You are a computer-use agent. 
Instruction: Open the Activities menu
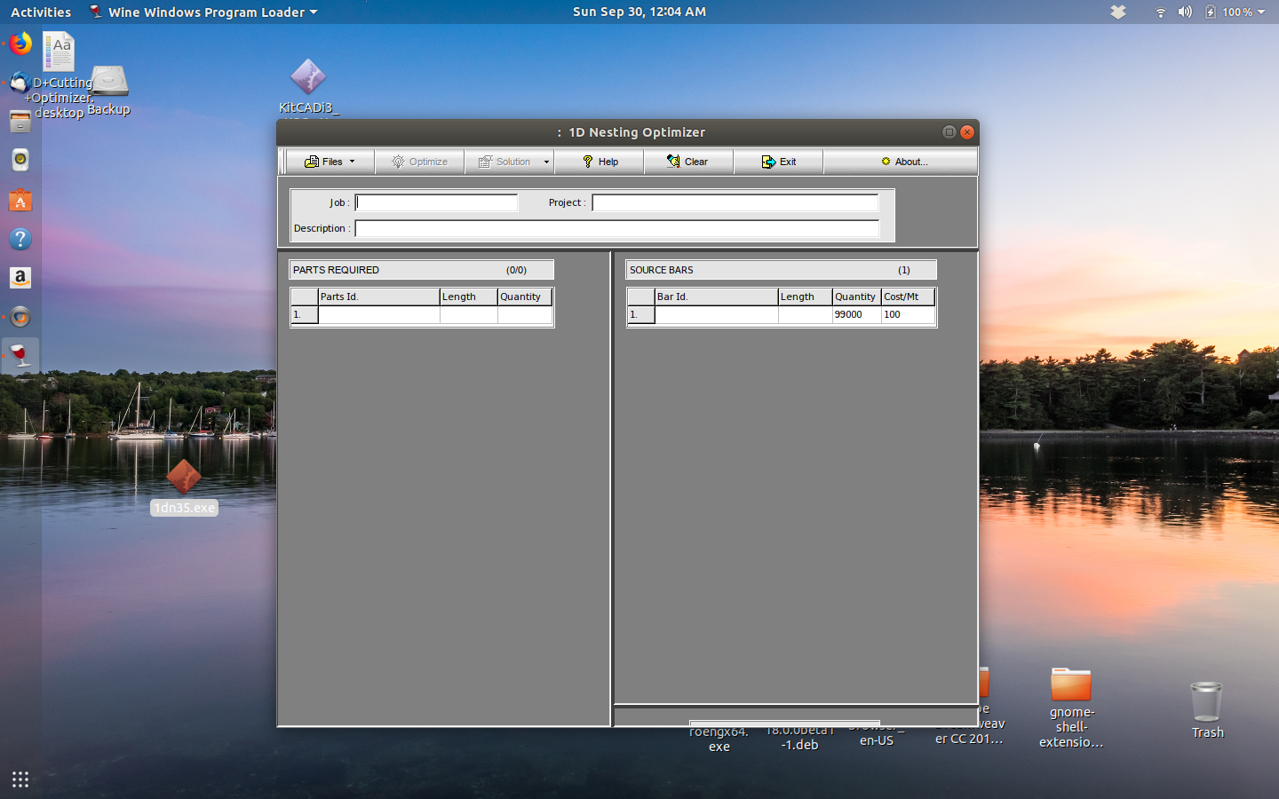(x=41, y=12)
